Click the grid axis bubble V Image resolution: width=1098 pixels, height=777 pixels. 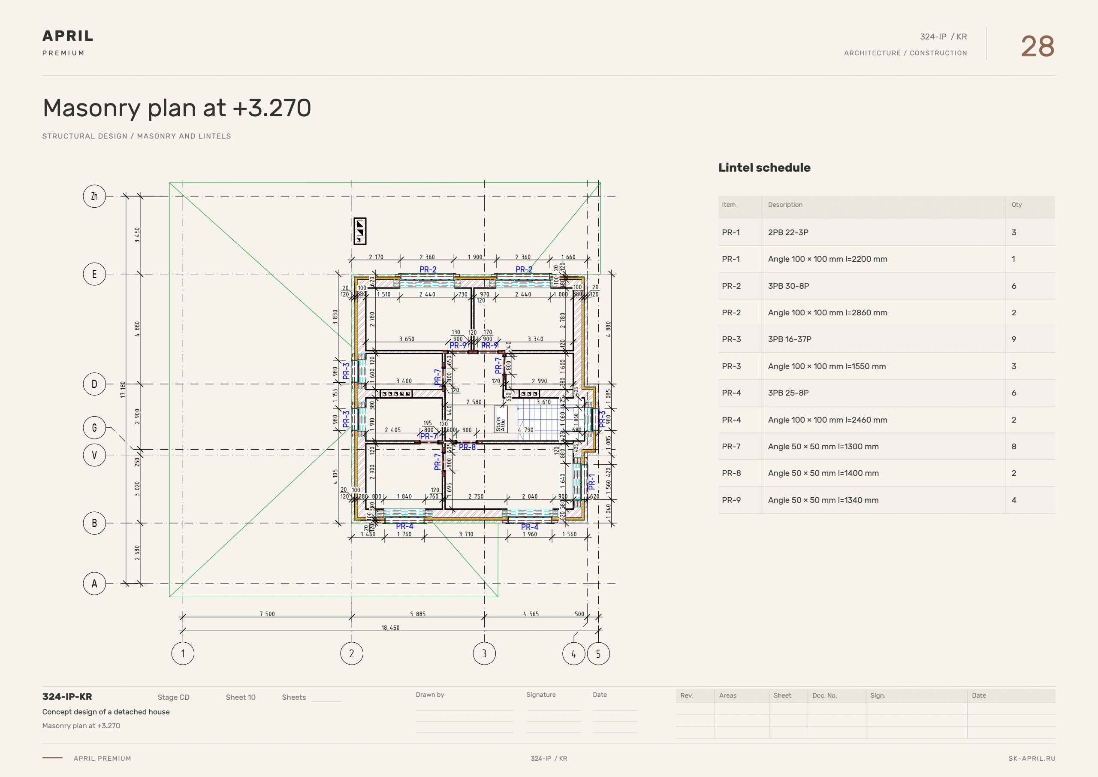[x=94, y=455]
